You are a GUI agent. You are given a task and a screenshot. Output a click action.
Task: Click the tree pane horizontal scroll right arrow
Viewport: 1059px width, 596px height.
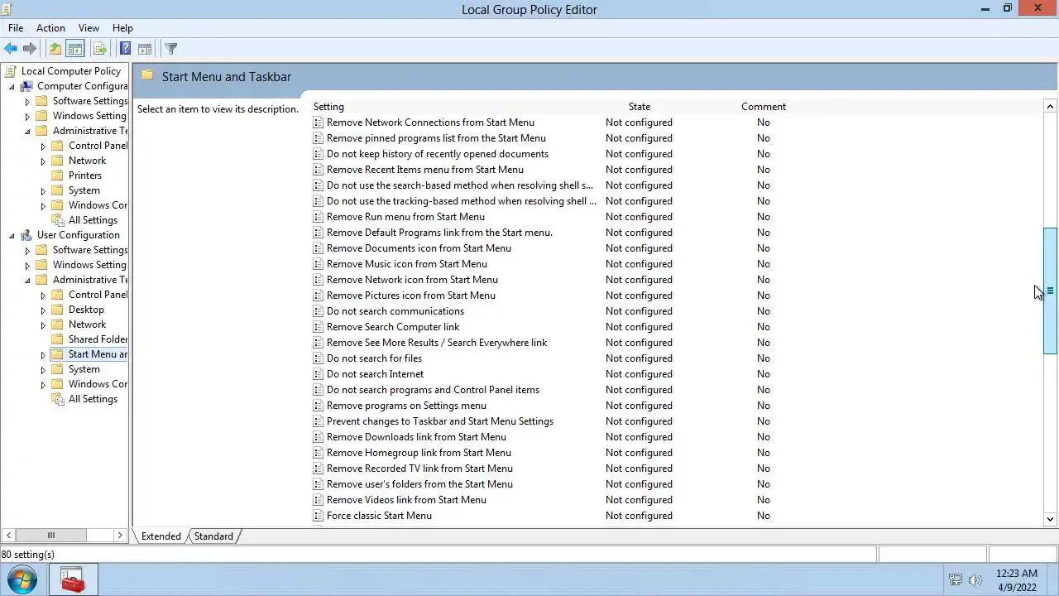click(120, 536)
